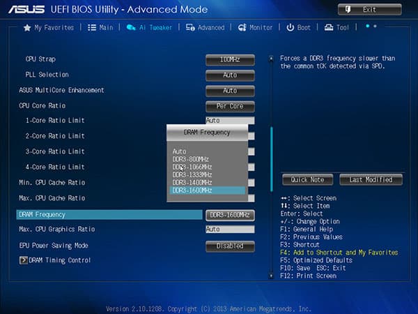The image size is (418, 314).
Task: Click the Monitor tab icon
Action: 242,27
